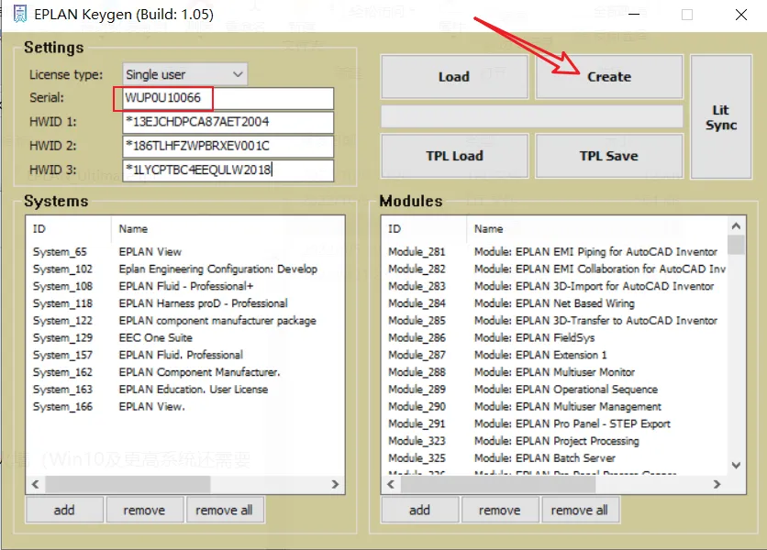Select System_162 EPLAN Component Manufacturer row
This screenshot has height=550, width=767.
pyautogui.click(x=185, y=372)
